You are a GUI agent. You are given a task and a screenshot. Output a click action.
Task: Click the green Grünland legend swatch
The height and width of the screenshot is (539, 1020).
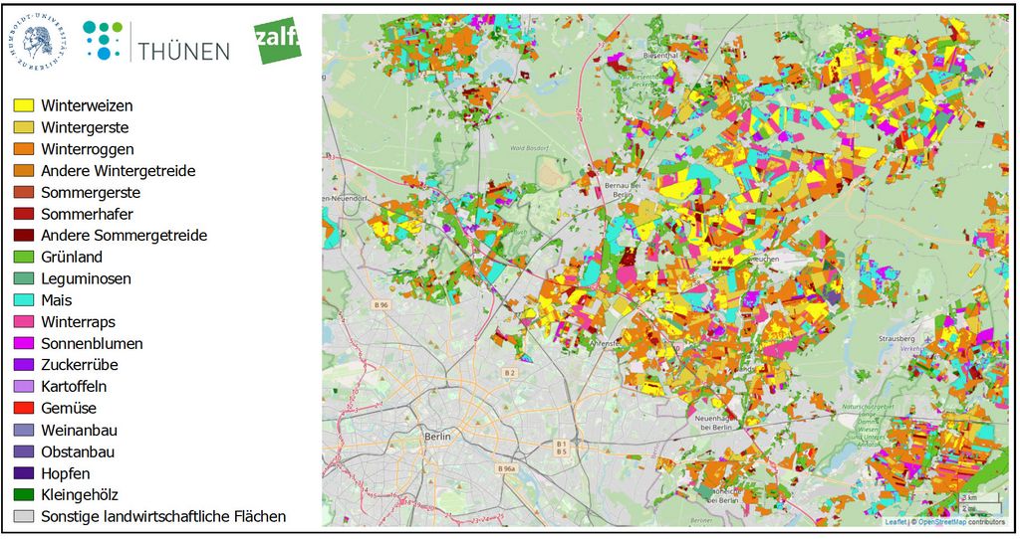24,258
